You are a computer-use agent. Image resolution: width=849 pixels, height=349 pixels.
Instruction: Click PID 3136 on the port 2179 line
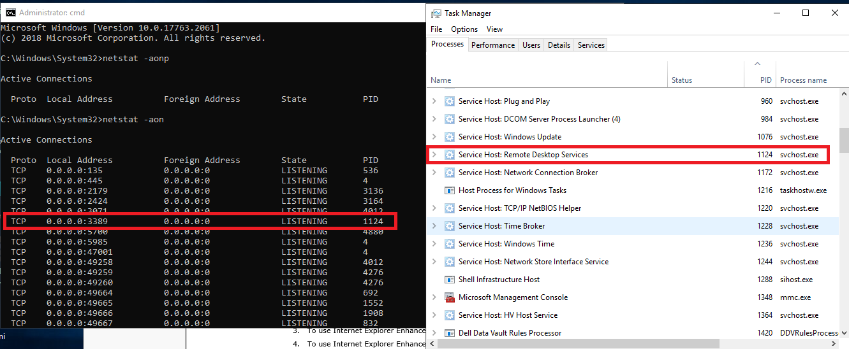(x=373, y=191)
